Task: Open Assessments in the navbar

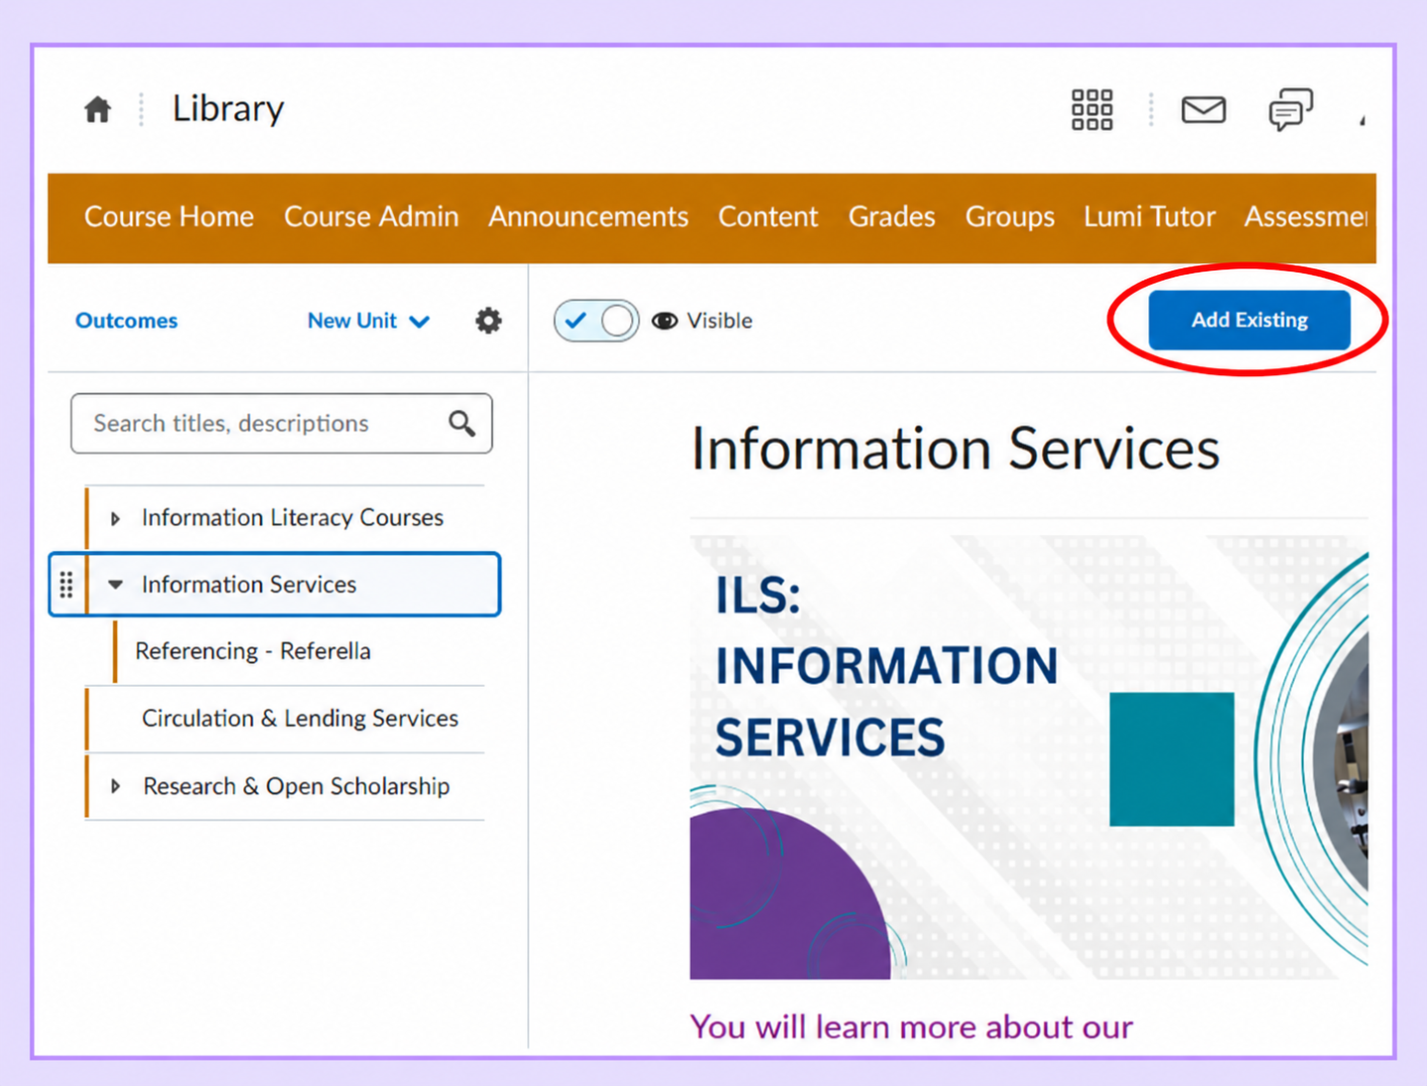Action: [1306, 216]
